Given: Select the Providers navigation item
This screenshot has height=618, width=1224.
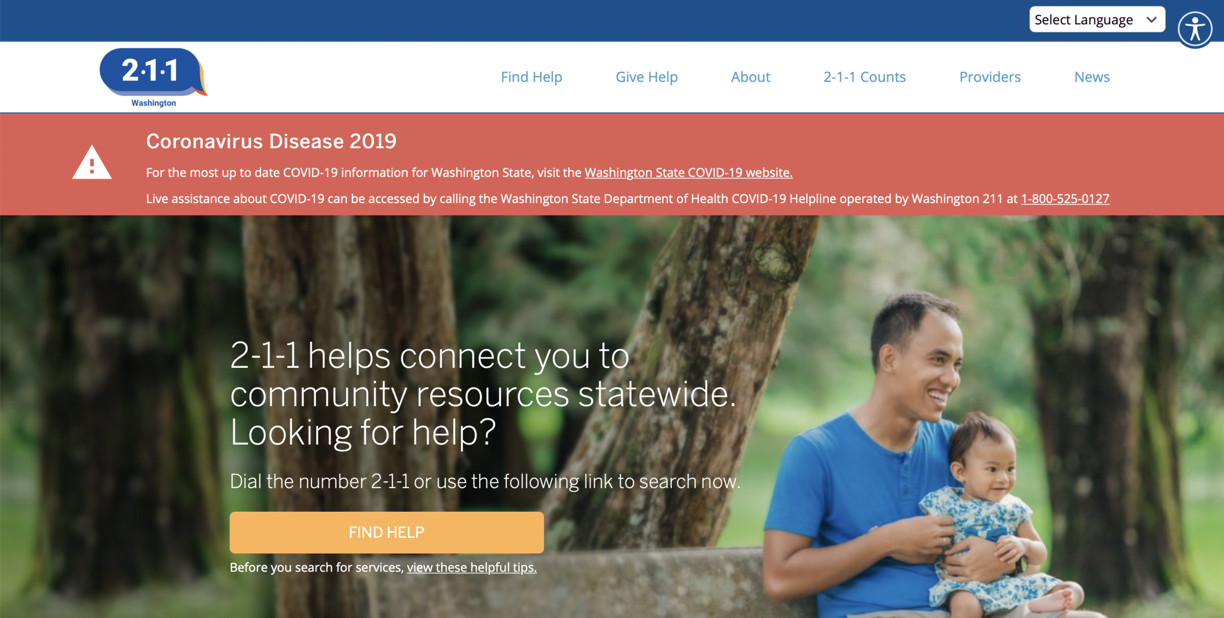Looking at the screenshot, I should coord(989,77).
